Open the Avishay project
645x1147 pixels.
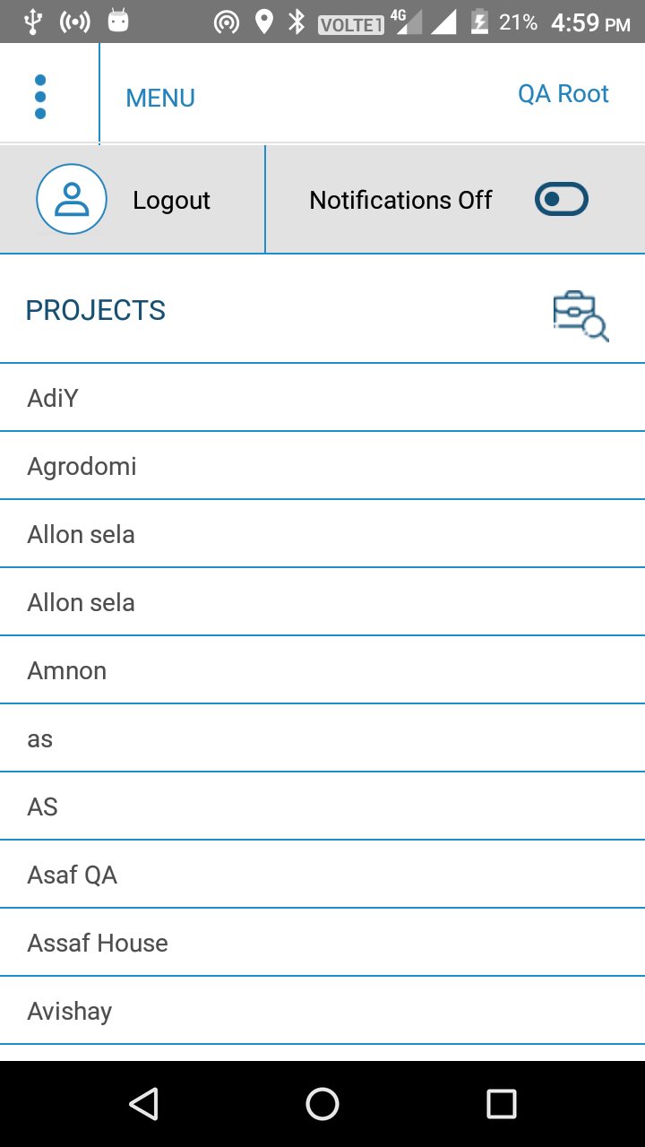70,1011
